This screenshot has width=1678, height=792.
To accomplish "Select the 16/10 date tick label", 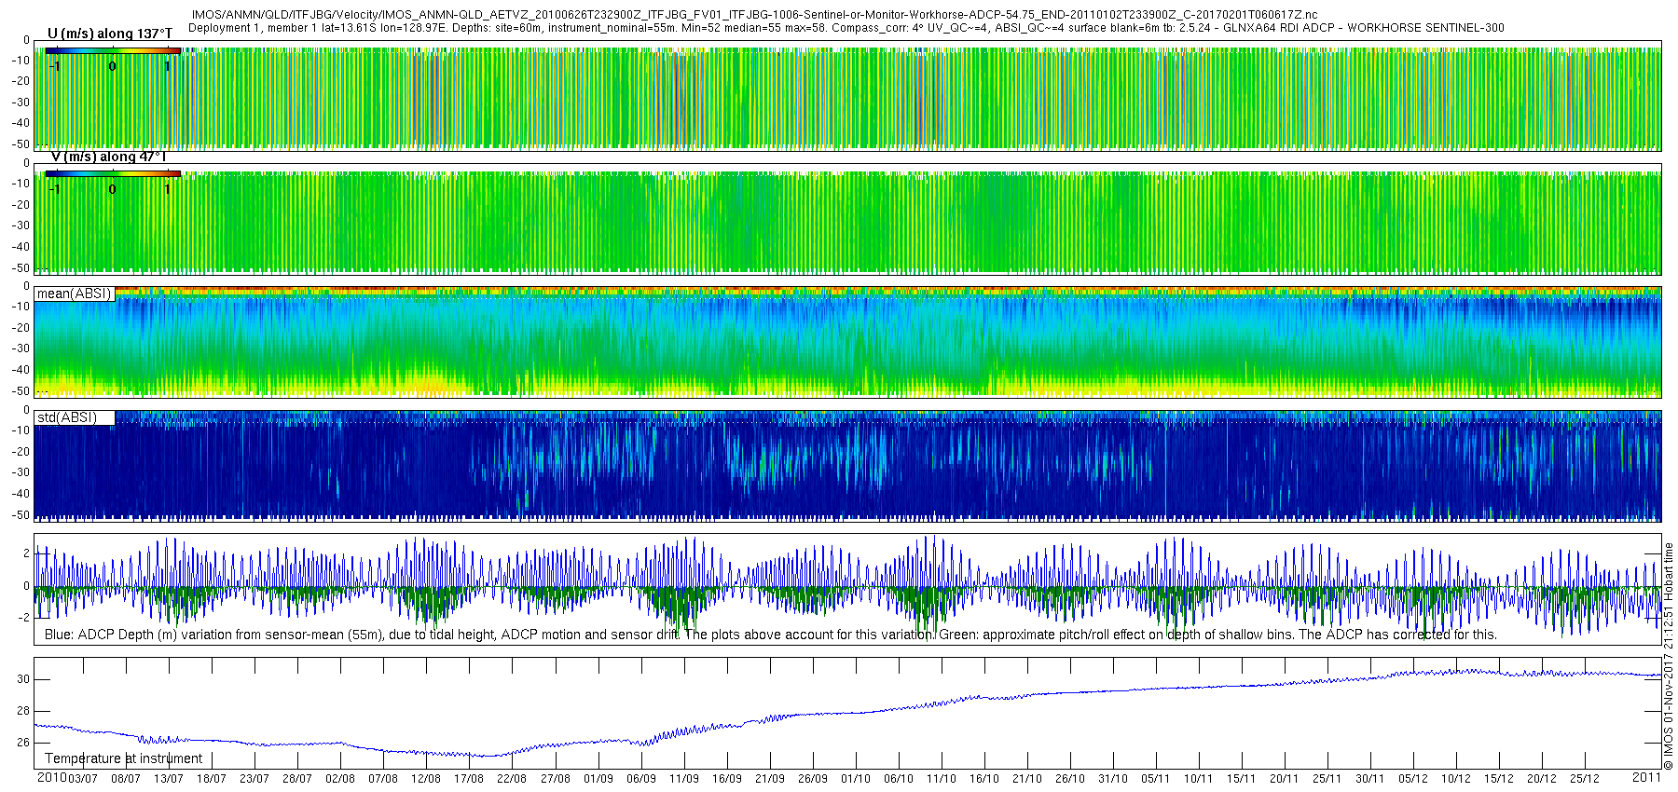I will pos(984,779).
